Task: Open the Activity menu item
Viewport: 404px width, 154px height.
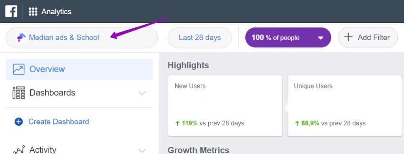Action: [79, 149]
